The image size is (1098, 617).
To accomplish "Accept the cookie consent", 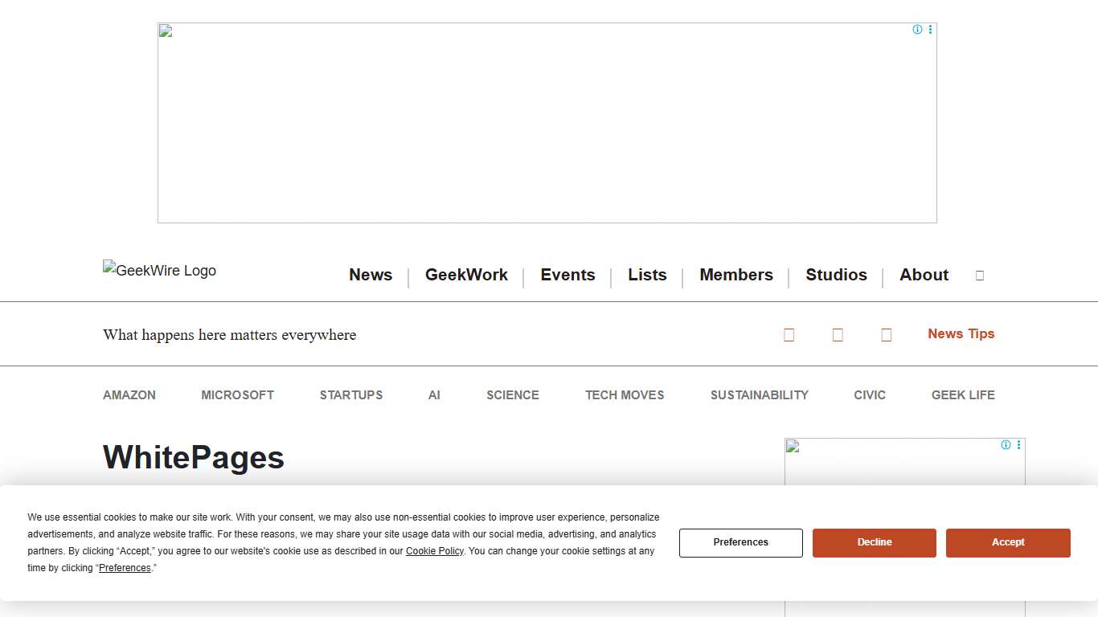I will pos(1008,542).
